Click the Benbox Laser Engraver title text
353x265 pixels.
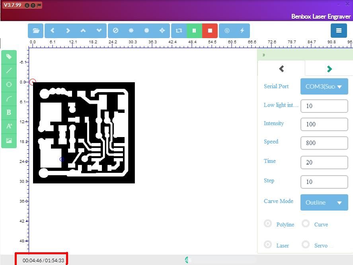pyautogui.click(x=321, y=16)
